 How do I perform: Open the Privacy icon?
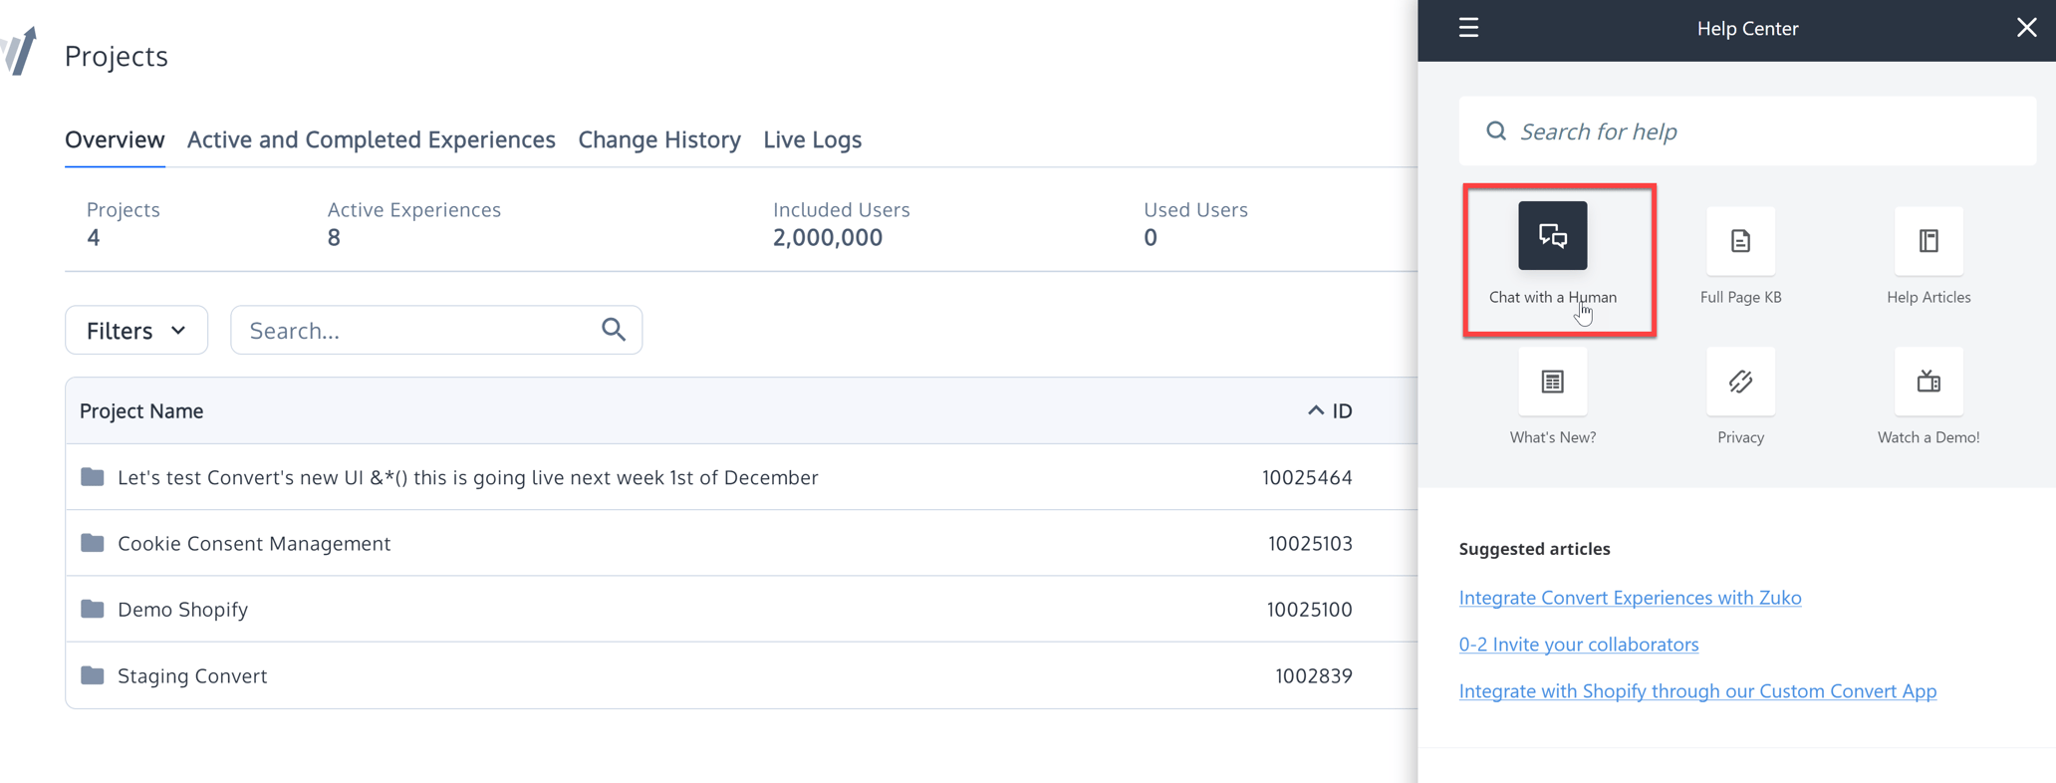1740,382
